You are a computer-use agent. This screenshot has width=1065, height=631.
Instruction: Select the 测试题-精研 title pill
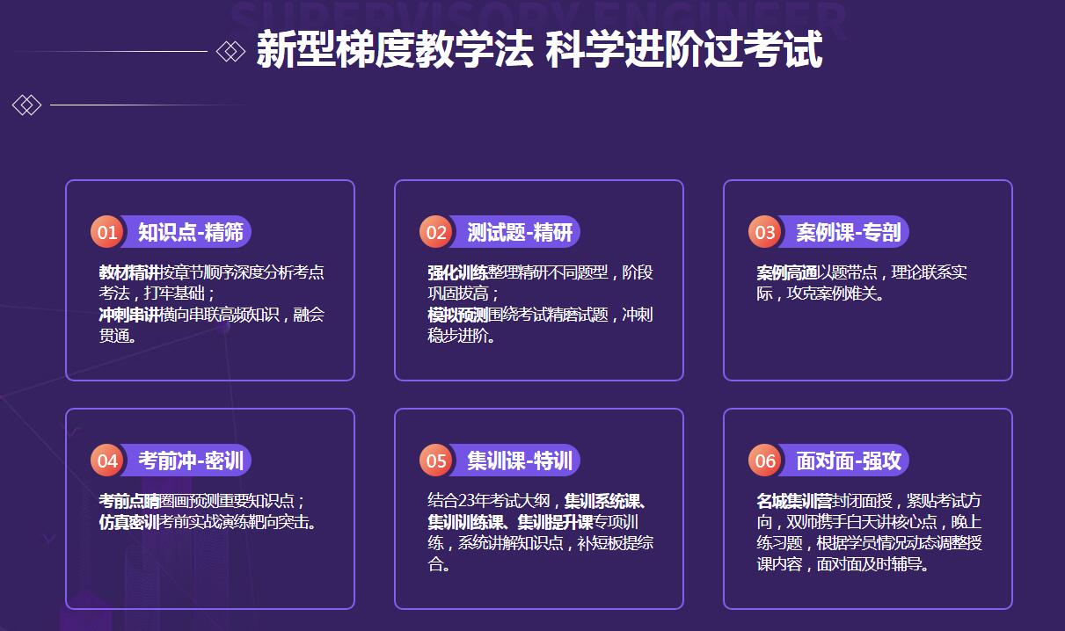point(519,232)
